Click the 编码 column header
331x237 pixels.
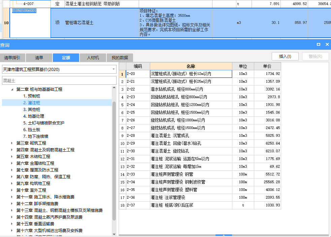tap(138, 66)
